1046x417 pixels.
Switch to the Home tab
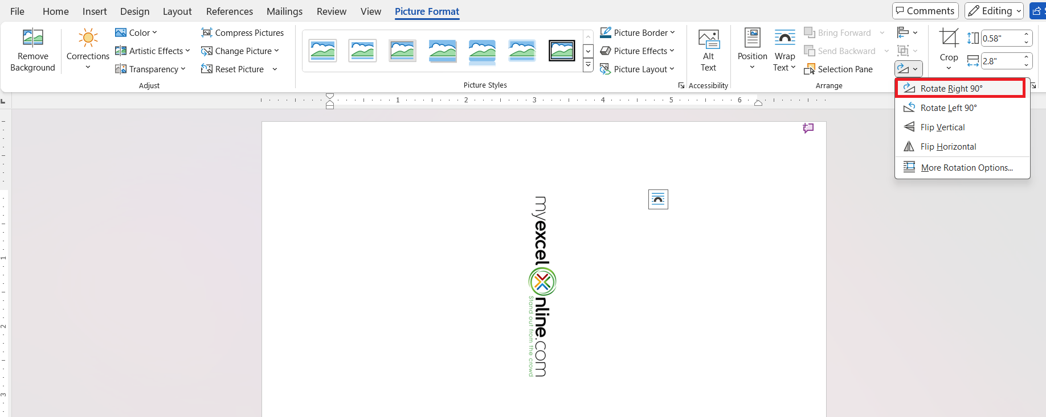tap(56, 11)
